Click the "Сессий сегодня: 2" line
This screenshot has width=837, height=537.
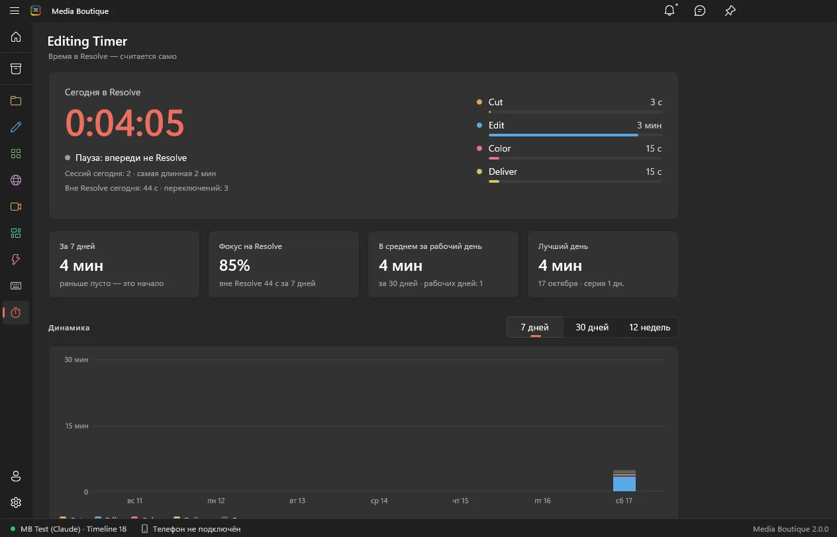[x=140, y=173]
